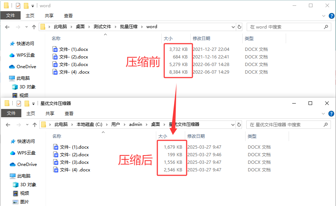Open help icon in the word window
Image resolution: width=336 pixels, height=206 pixels.
332,16
